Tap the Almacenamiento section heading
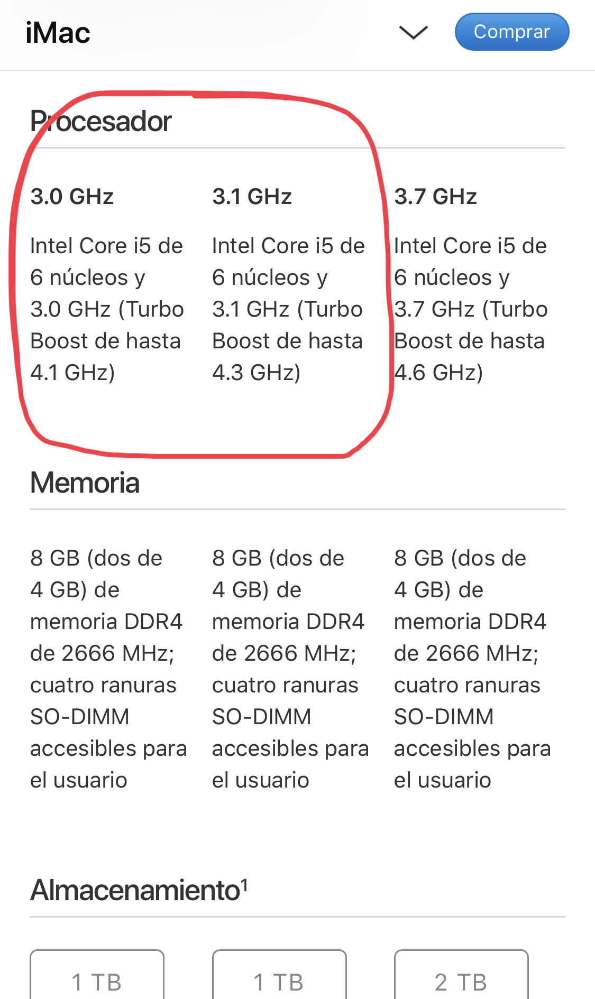This screenshot has height=999, width=595. click(x=135, y=890)
